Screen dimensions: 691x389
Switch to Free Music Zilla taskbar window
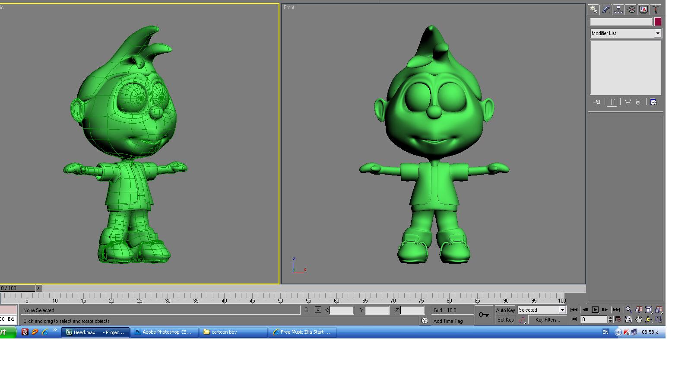pos(303,332)
